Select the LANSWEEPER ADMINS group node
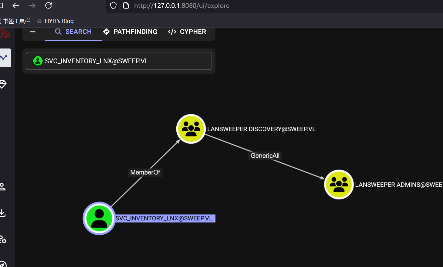Screen dimensions: 443x267 click(339, 185)
